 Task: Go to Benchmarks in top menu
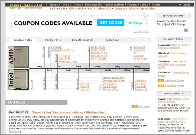tap(93, 5)
